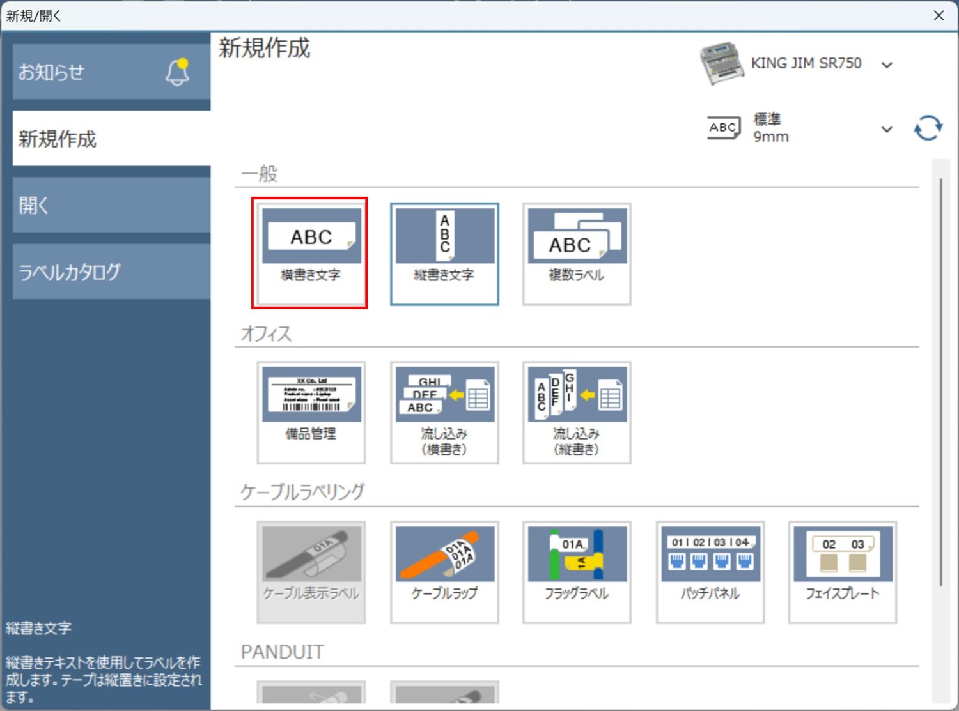The image size is (959, 711).
Task: Select the フェイスプレート faceplate template
Action: (x=843, y=572)
